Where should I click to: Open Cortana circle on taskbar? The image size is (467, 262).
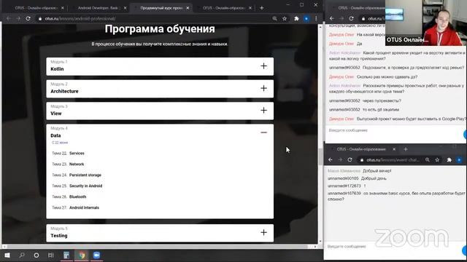(x=36, y=255)
